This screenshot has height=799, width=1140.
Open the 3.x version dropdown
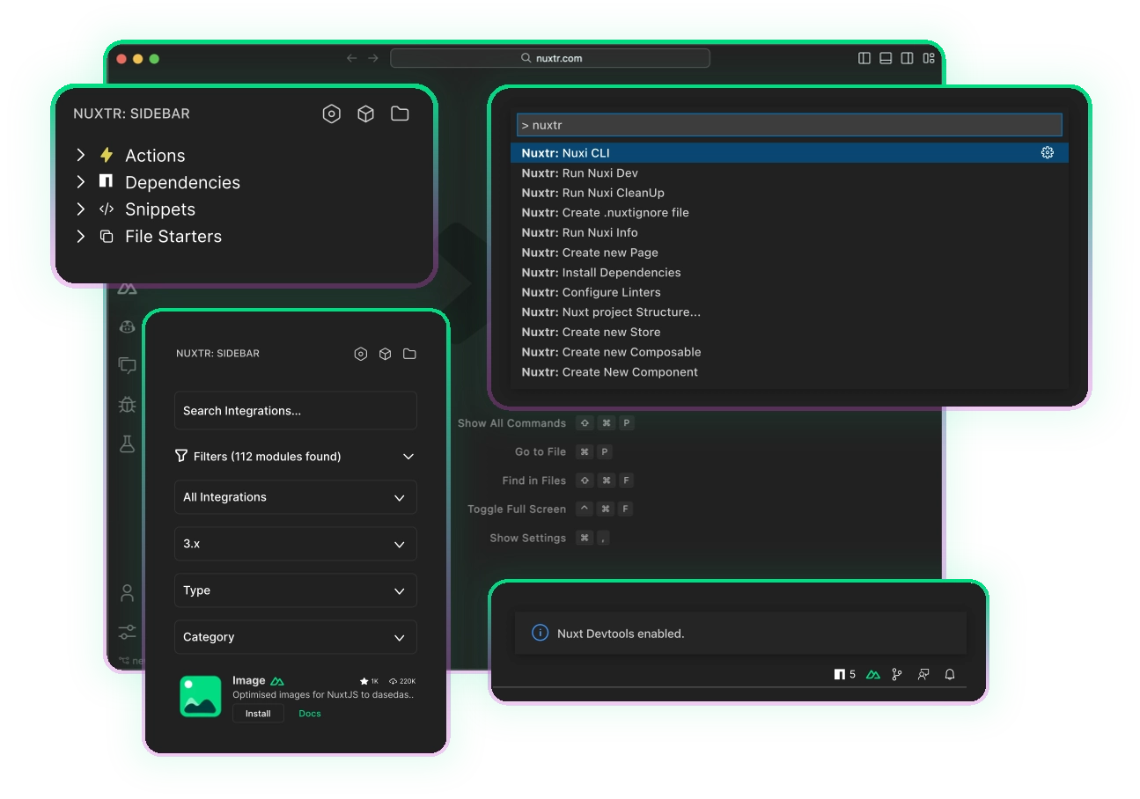click(295, 544)
